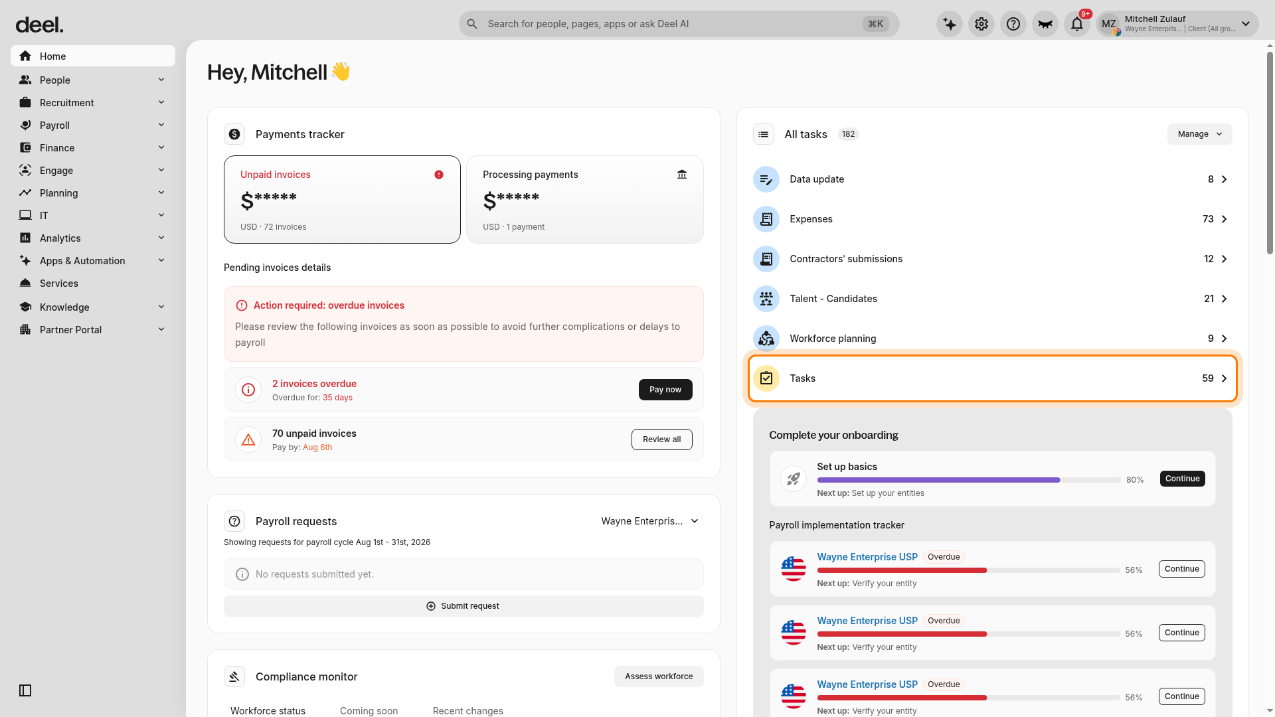Screen dimensions: 1275x717
Task: Click All tasks list icon
Action: click(764, 134)
